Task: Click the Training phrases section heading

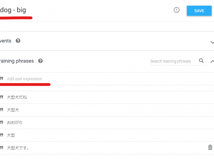Action: [17, 61]
